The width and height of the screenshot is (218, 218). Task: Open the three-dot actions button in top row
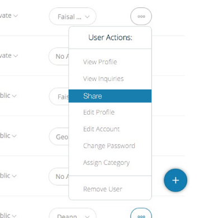tap(141, 16)
